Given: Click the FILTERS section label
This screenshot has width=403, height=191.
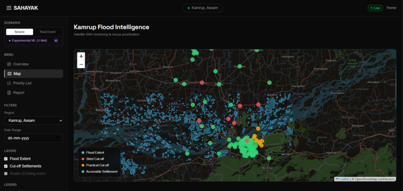Looking at the screenshot, I should 10,105.
